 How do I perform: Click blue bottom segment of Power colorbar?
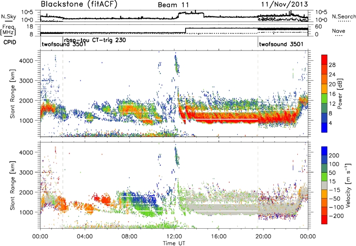pos(324,127)
